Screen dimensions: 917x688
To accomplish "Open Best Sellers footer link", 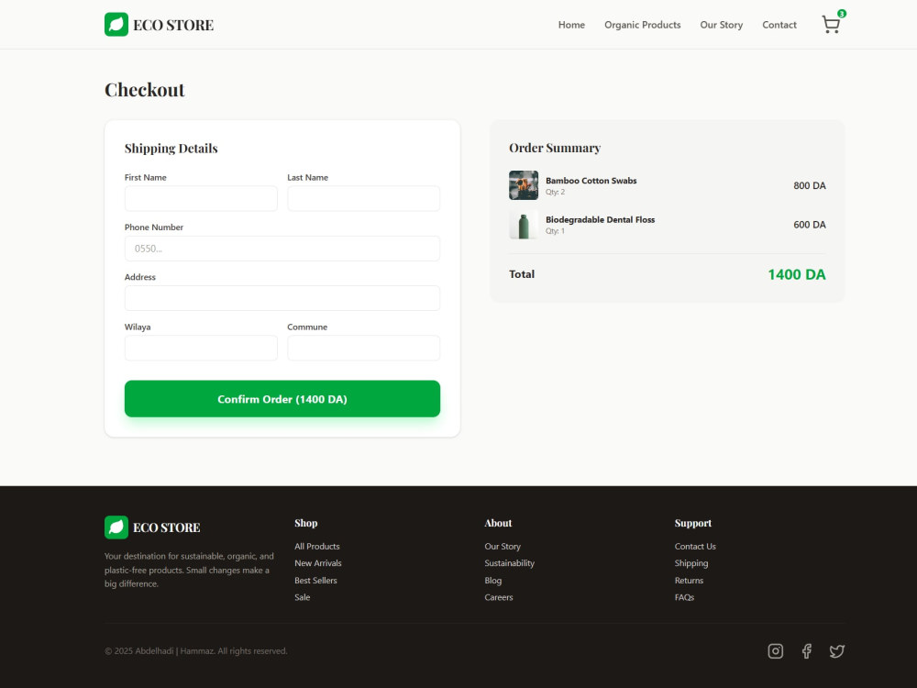I will tap(315, 581).
